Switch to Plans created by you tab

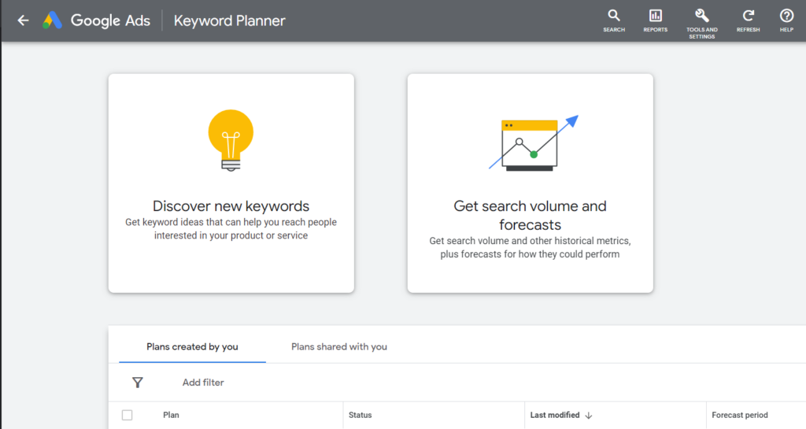(192, 347)
